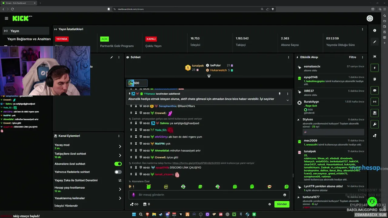
Task: Reload the dashboard page
Action: [12, 9]
